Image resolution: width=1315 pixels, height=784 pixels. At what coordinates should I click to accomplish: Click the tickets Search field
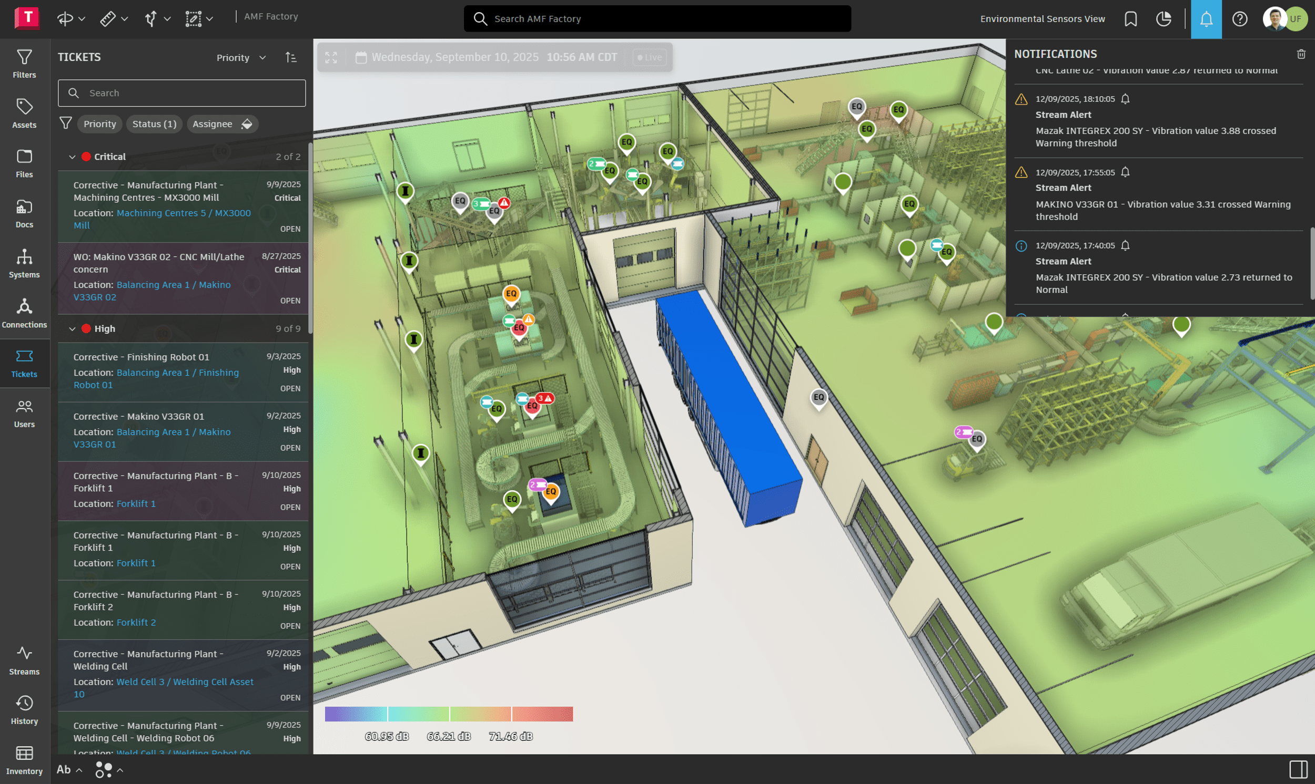click(x=181, y=93)
